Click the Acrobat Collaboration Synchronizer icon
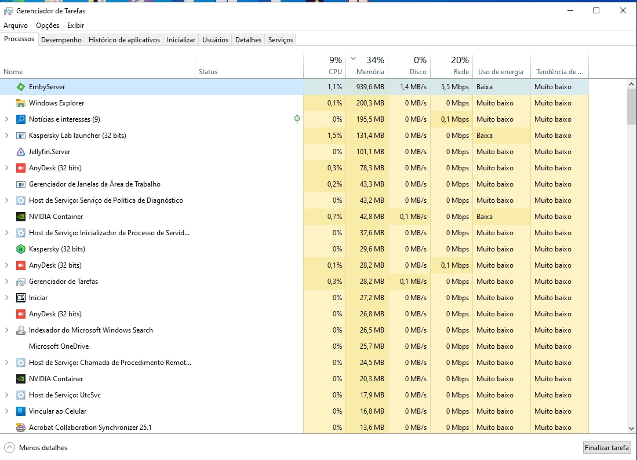The image size is (637, 460). tap(21, 428)
